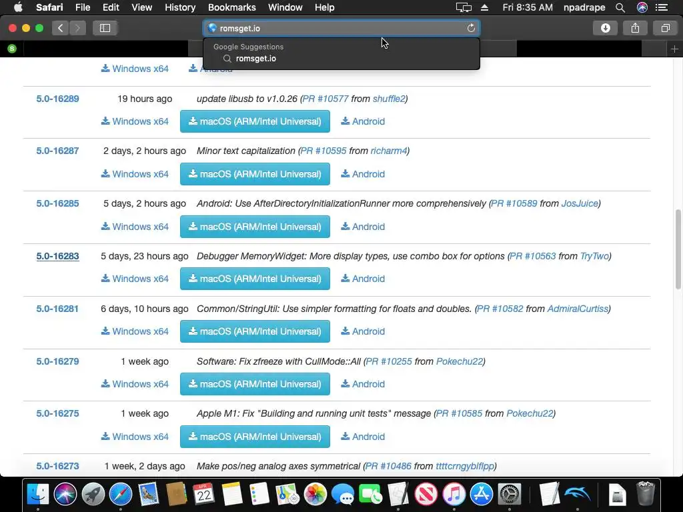
Task: Open PR #10595 link
Action: coord(323,151)
